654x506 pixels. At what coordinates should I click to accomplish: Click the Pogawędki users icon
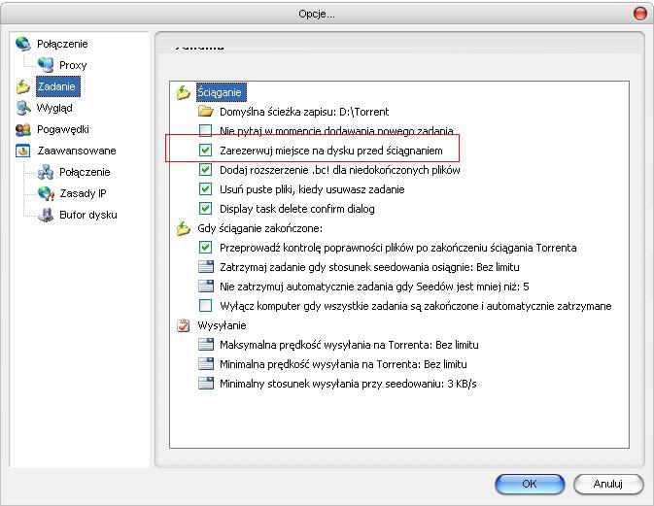[x=23, y=129]
